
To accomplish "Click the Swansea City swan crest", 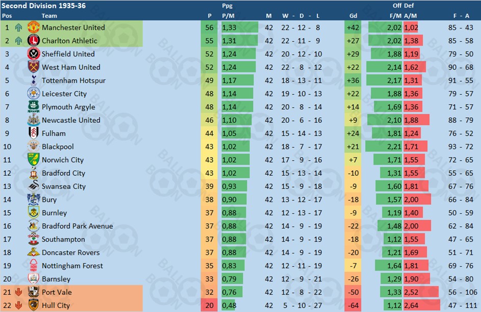I will tap(34, 186).
